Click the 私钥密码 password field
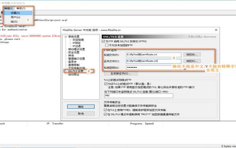The image size is (236, 148). point(154,67)
